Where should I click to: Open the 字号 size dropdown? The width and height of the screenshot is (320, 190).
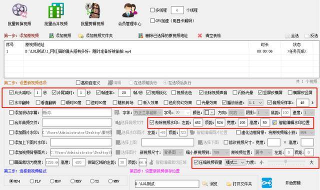tap(182, 112)
